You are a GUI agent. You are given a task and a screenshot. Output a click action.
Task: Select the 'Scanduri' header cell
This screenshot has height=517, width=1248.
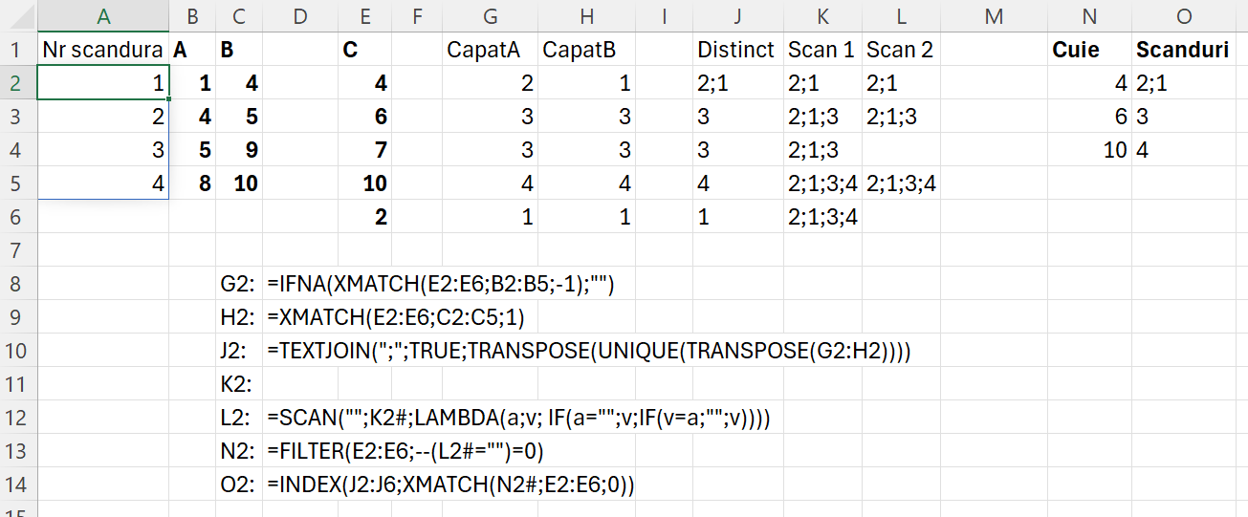pyautogui.click(x=1182, y=50)
